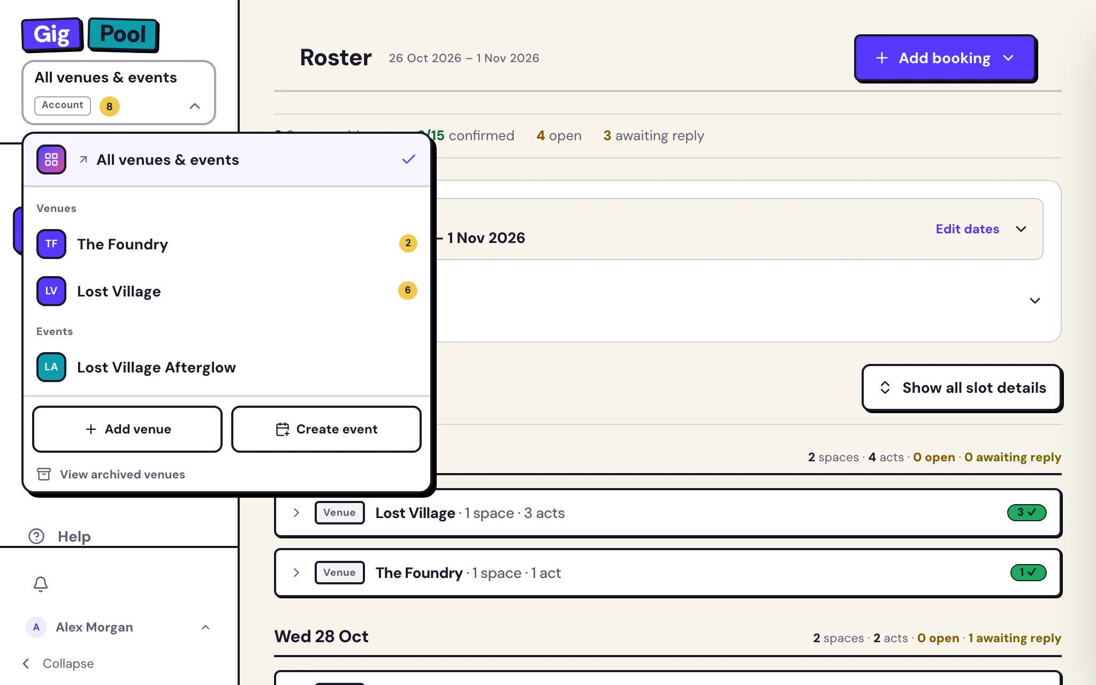The height and width of the screenshot is (685, 1096).
Task: Click the up-down arrows icon in Show all slot details
Action: (x=885, y=388)
